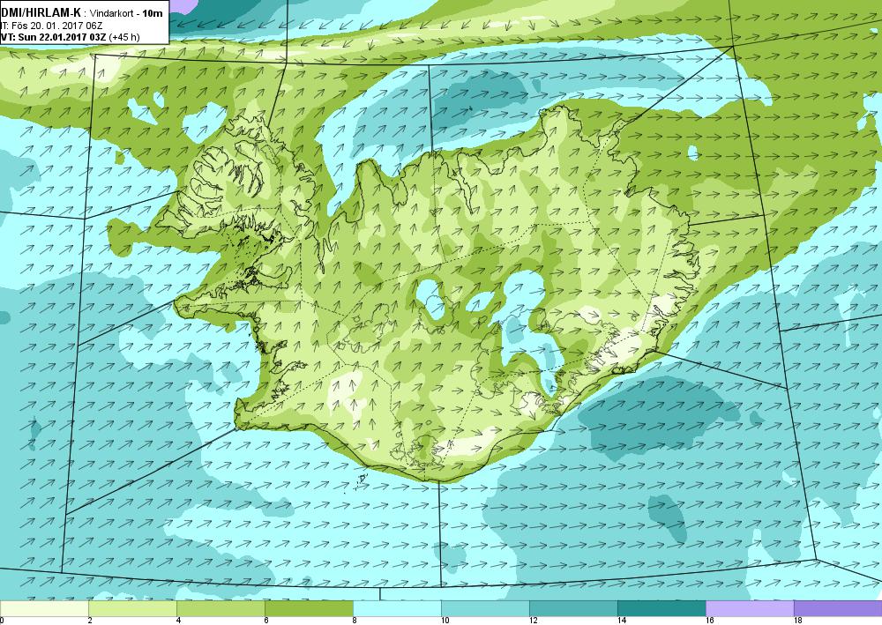Pick the darker green 6–8 legend swatch

tap(309, 608)
